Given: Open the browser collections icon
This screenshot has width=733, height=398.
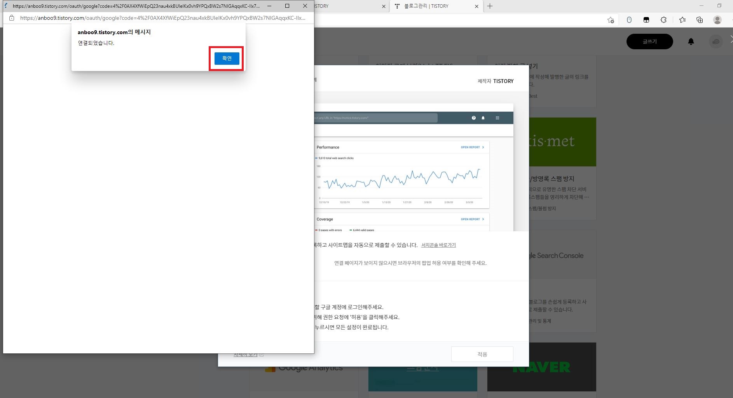Looking at the screenshot, I should (700, 20).
